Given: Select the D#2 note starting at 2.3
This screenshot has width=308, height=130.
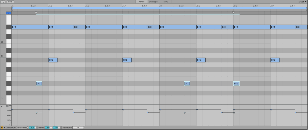Looking at the screenshot, I should [252, 27].
